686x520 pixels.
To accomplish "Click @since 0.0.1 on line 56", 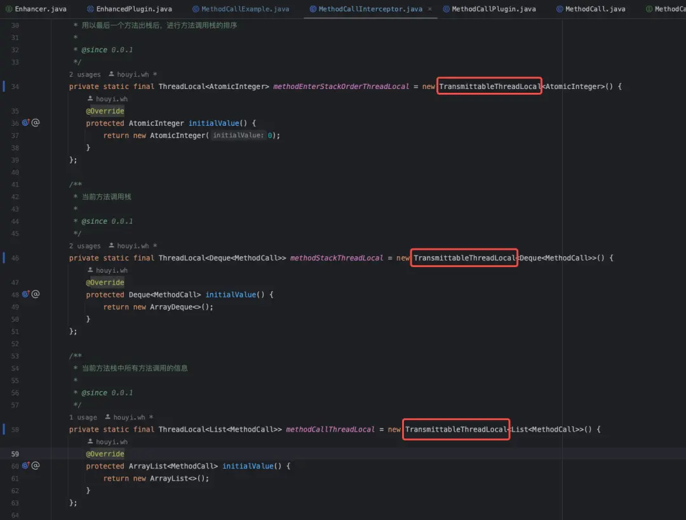I will point(107,393).
